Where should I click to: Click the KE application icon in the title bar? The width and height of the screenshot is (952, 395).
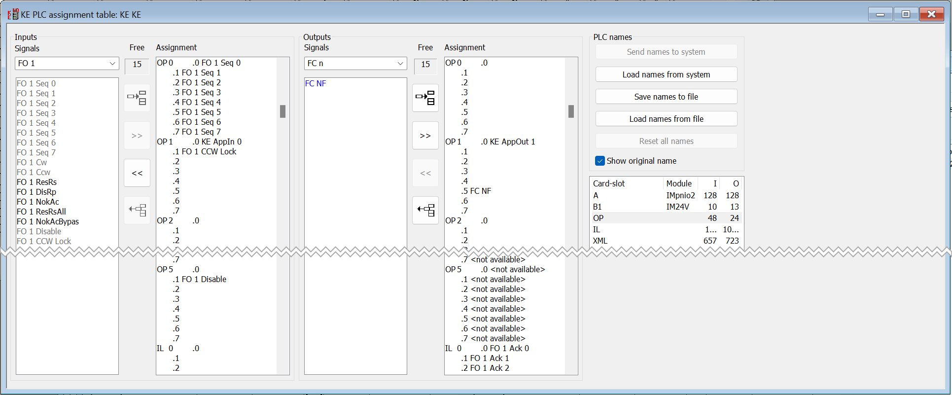click(x=13, y=14)
